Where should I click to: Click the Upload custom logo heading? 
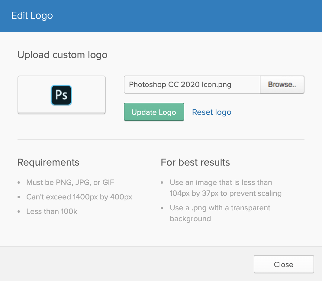62,55
